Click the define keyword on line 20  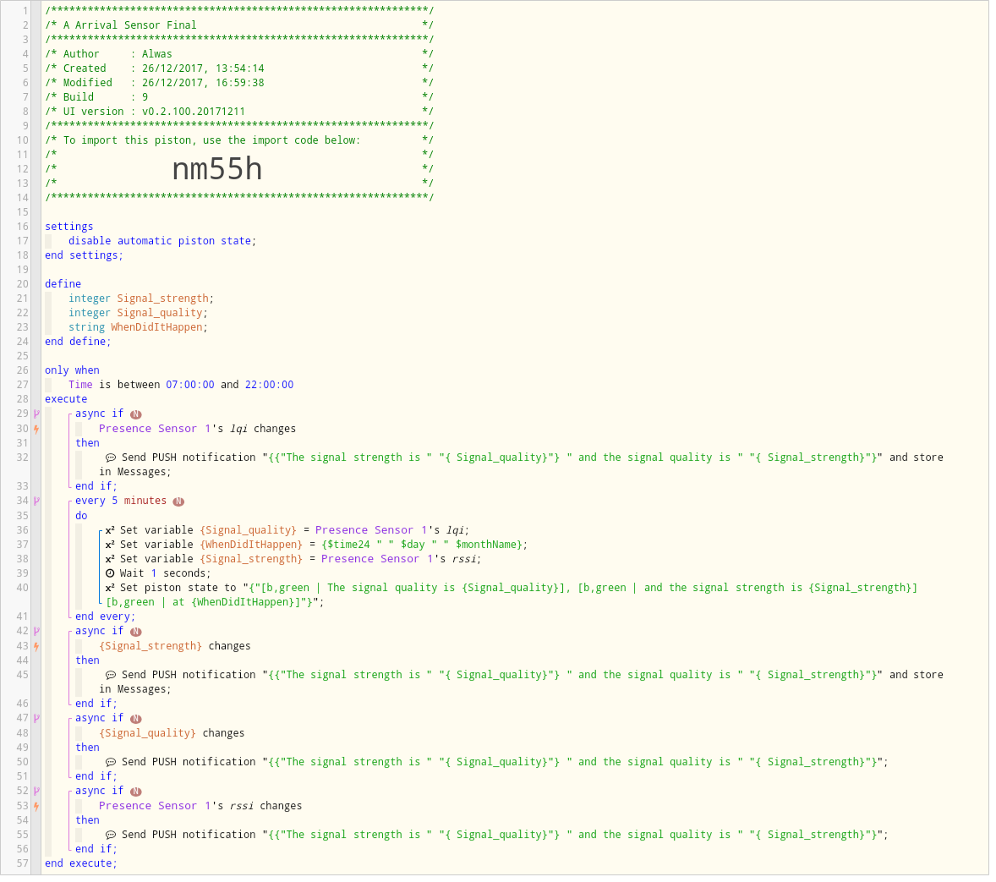coord(63,286)
